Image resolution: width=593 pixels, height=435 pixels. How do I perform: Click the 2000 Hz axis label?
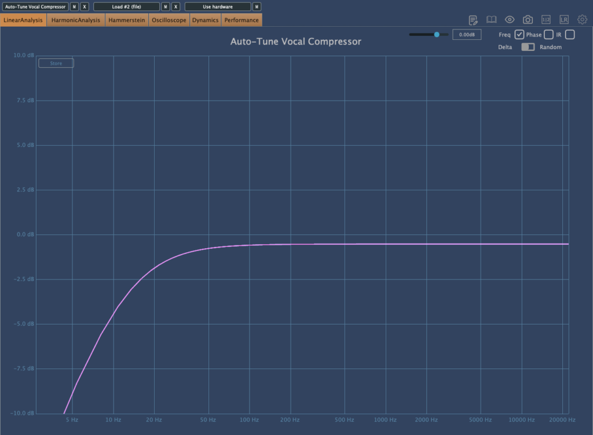426,420
